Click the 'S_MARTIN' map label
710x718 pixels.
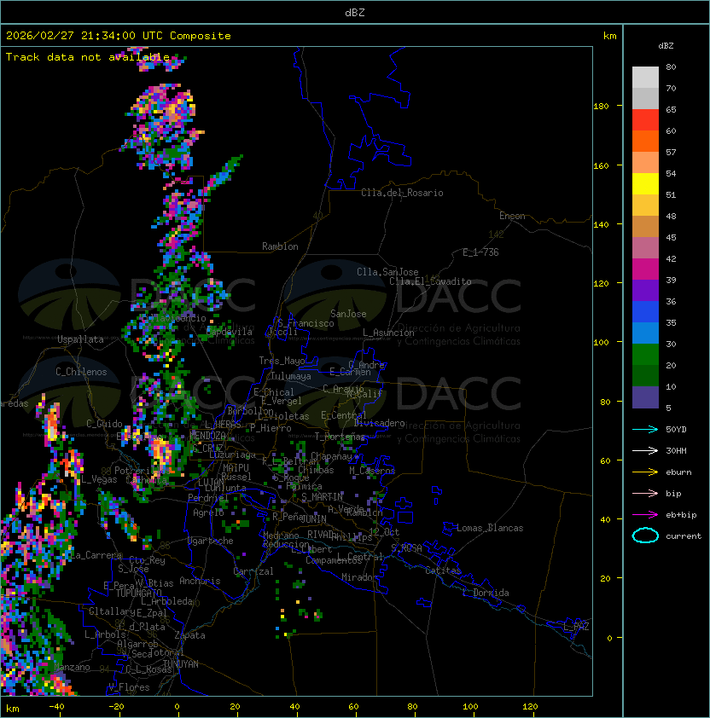[322, 497]
